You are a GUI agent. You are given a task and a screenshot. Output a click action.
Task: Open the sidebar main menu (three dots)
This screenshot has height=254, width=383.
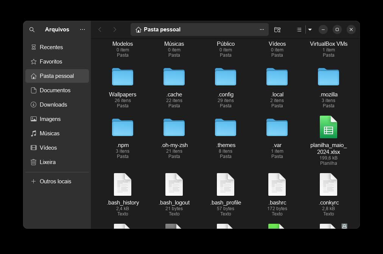83,29
